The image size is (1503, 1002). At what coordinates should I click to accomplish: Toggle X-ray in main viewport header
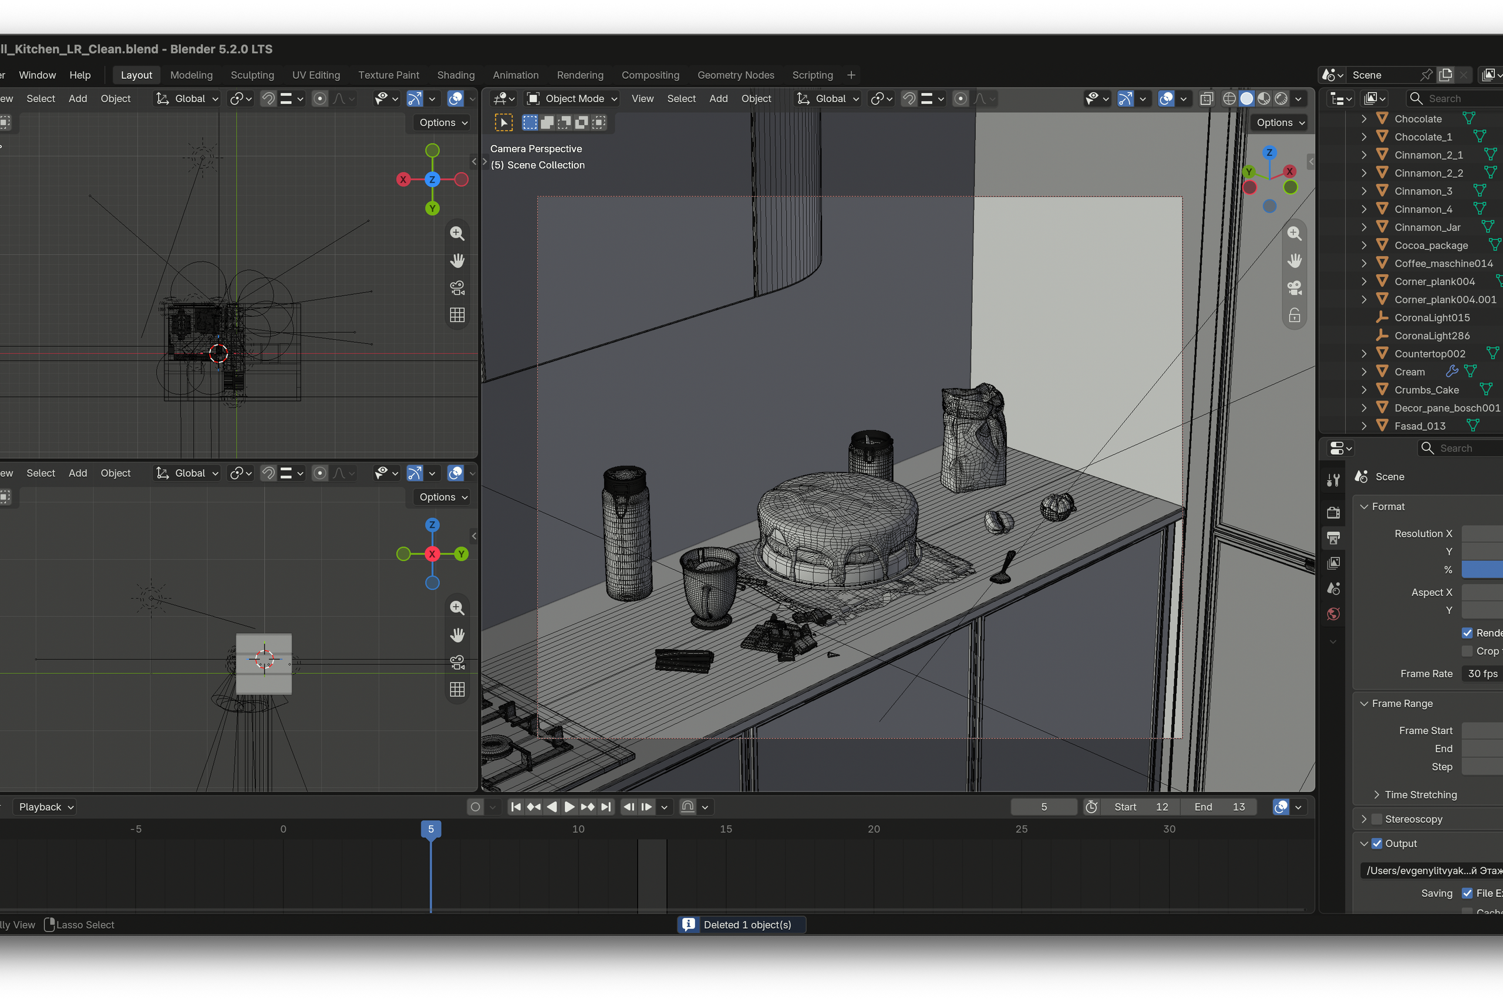[1206, 99]
